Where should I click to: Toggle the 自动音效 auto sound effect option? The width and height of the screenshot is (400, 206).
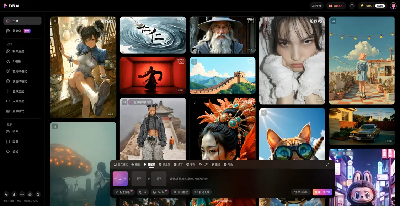click(x=180, y=192)
